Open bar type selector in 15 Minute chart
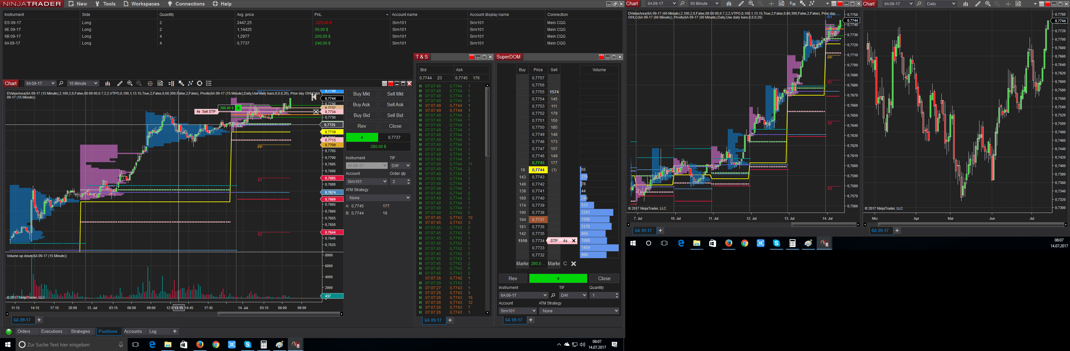The height and width of the screenshot is (351, 1070). coord(107,83)
